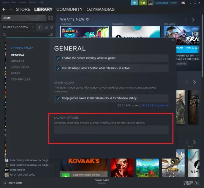
Task: Open the Store tab
Action: (x=23, y=10)
